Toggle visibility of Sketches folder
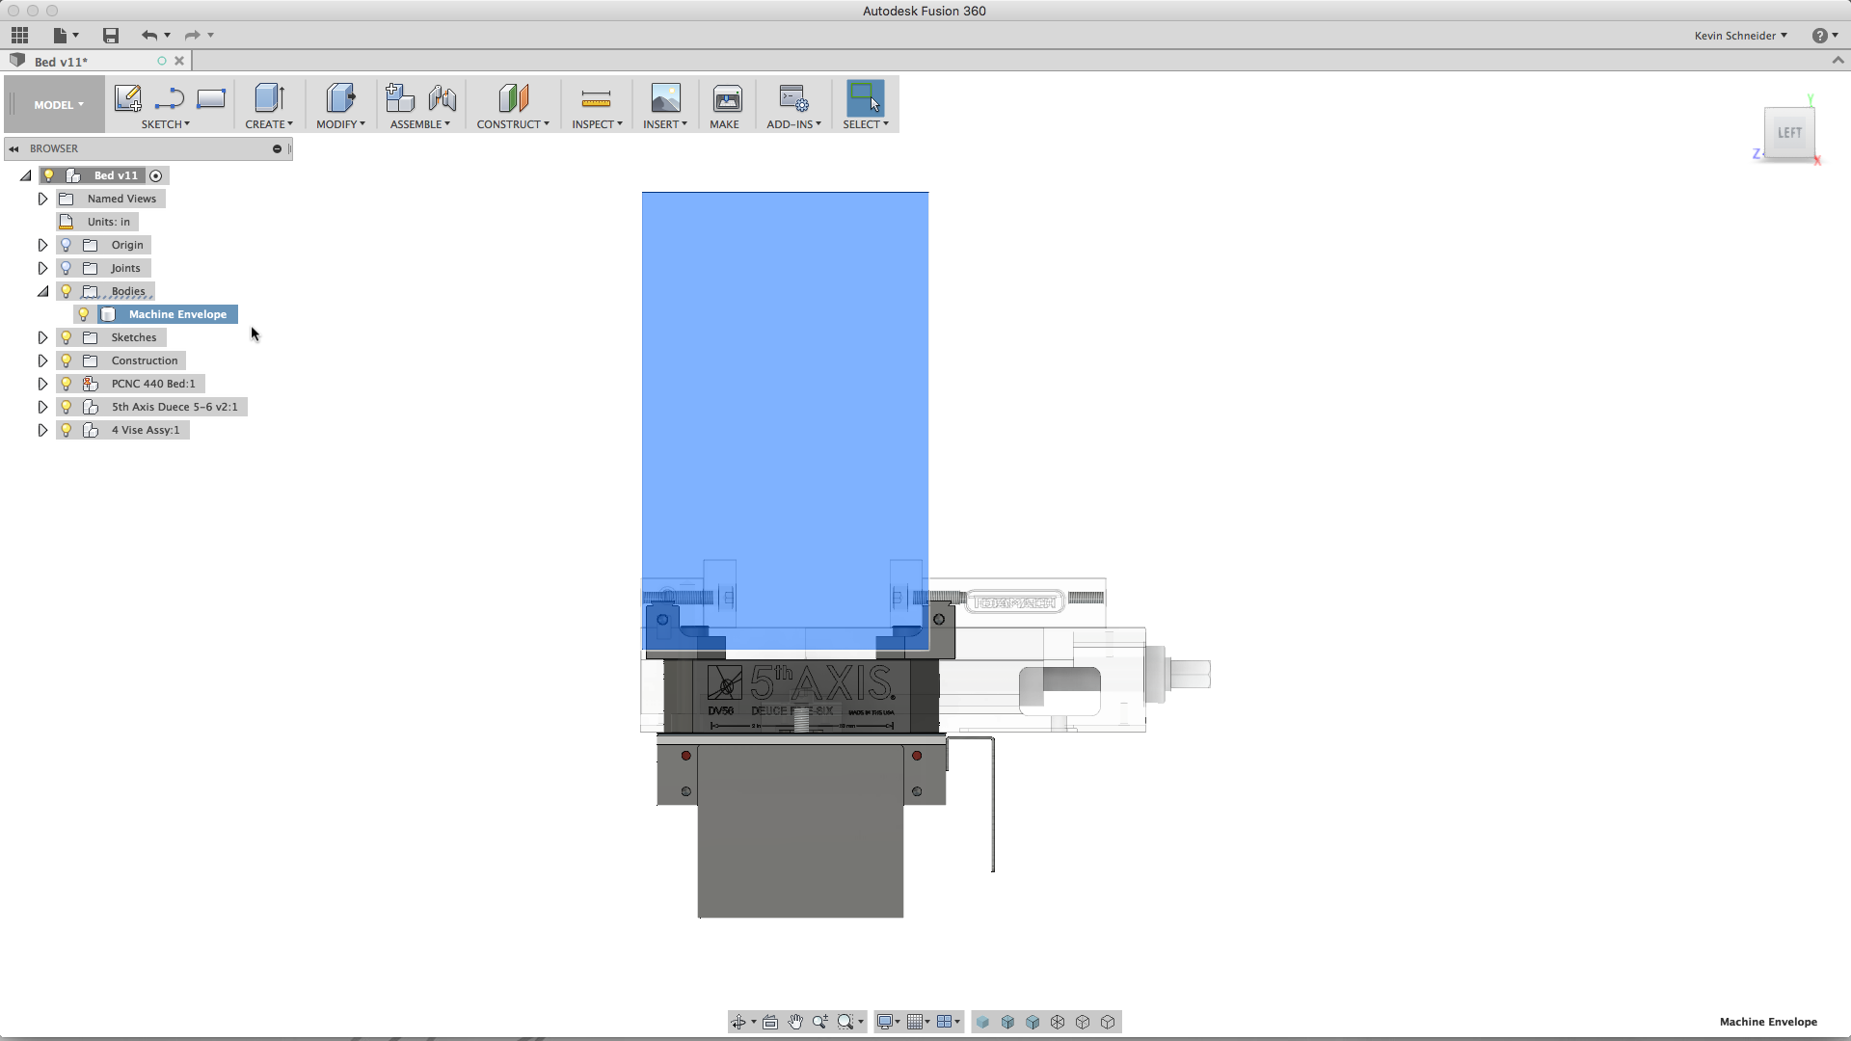 tap(67, 337)
